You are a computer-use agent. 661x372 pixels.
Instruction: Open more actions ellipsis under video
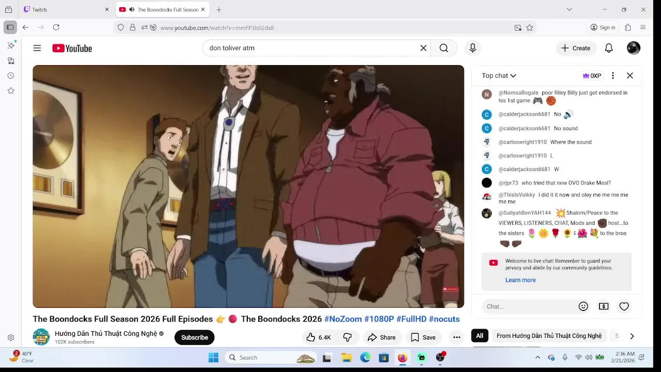tap(457, 337)
